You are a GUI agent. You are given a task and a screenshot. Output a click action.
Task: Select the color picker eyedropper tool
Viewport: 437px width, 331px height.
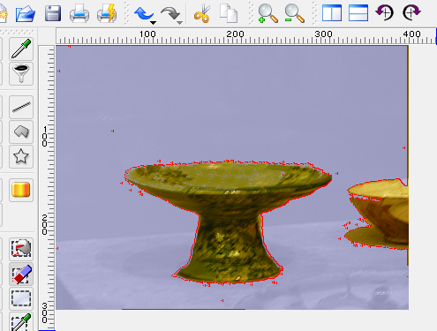click(21, 49)
